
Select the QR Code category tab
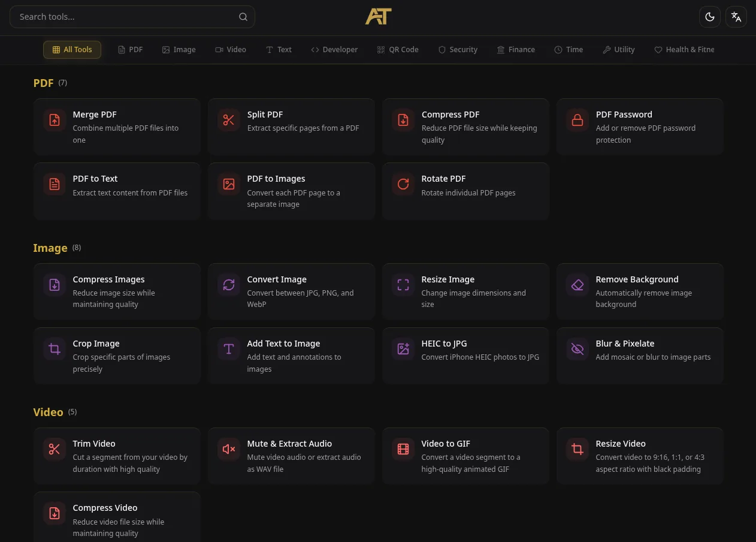click(x=398, y=50)
